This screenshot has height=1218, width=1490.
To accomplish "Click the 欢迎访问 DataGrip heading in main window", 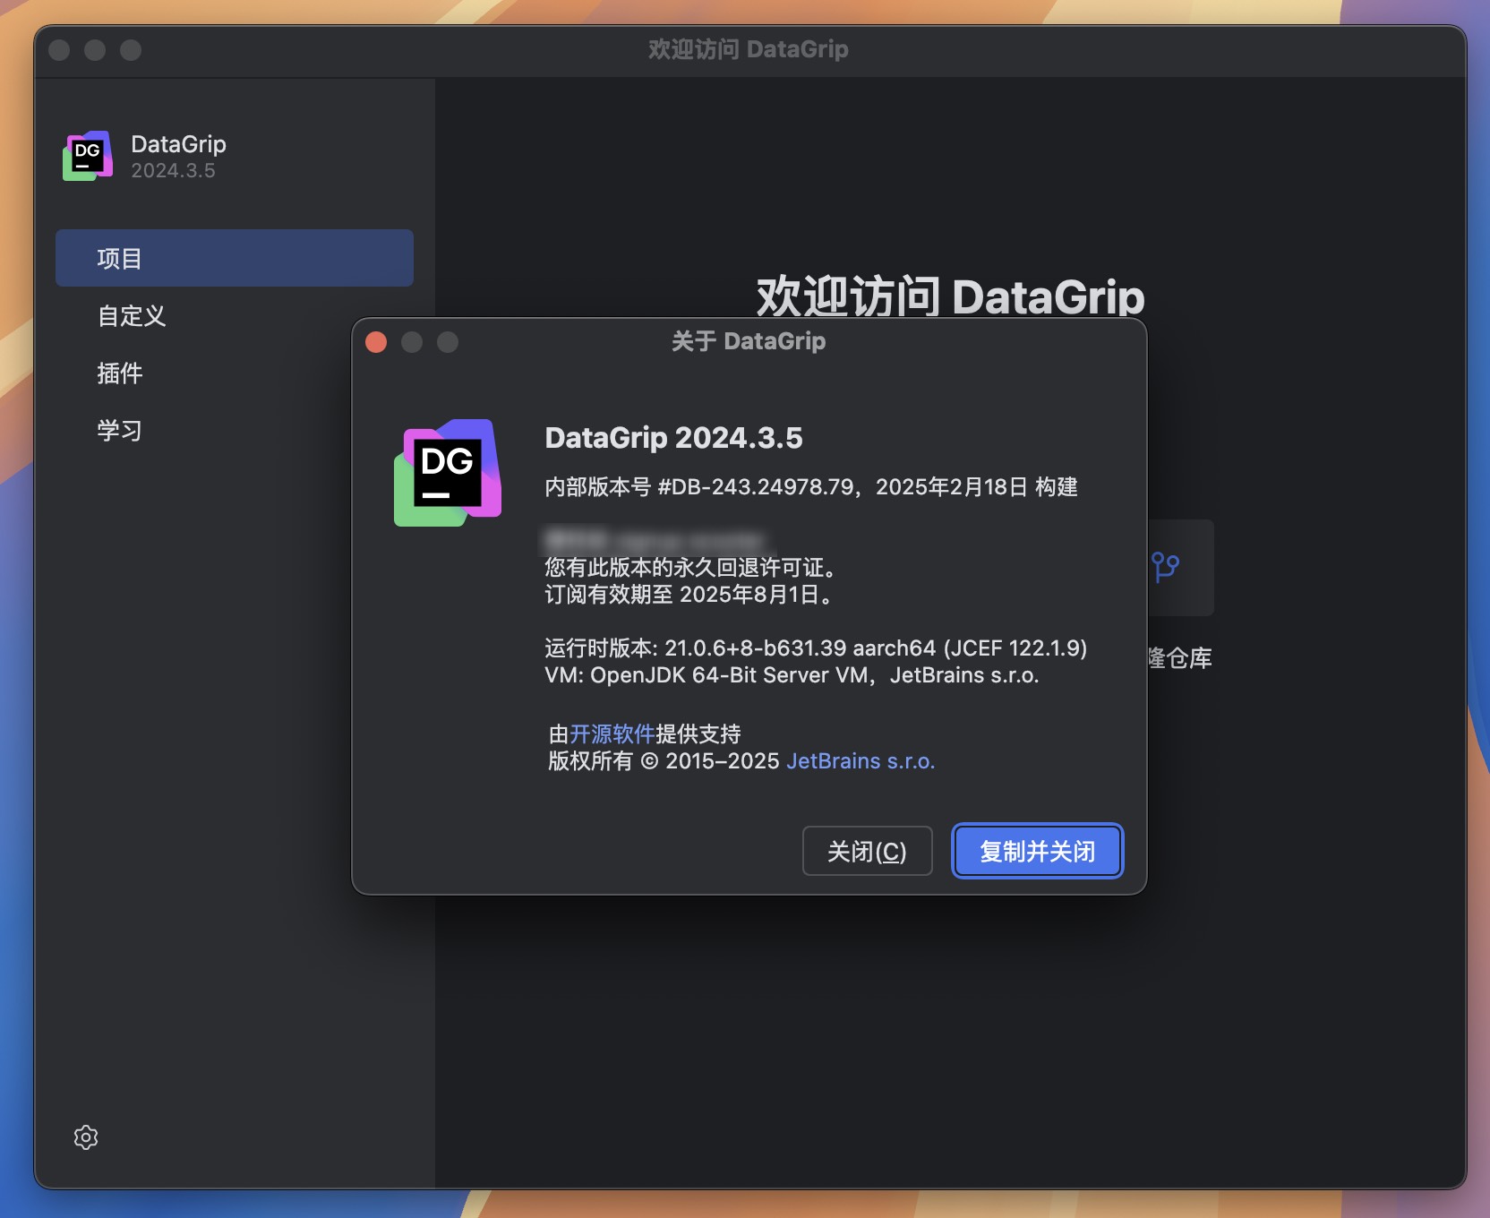I will 950,296.
